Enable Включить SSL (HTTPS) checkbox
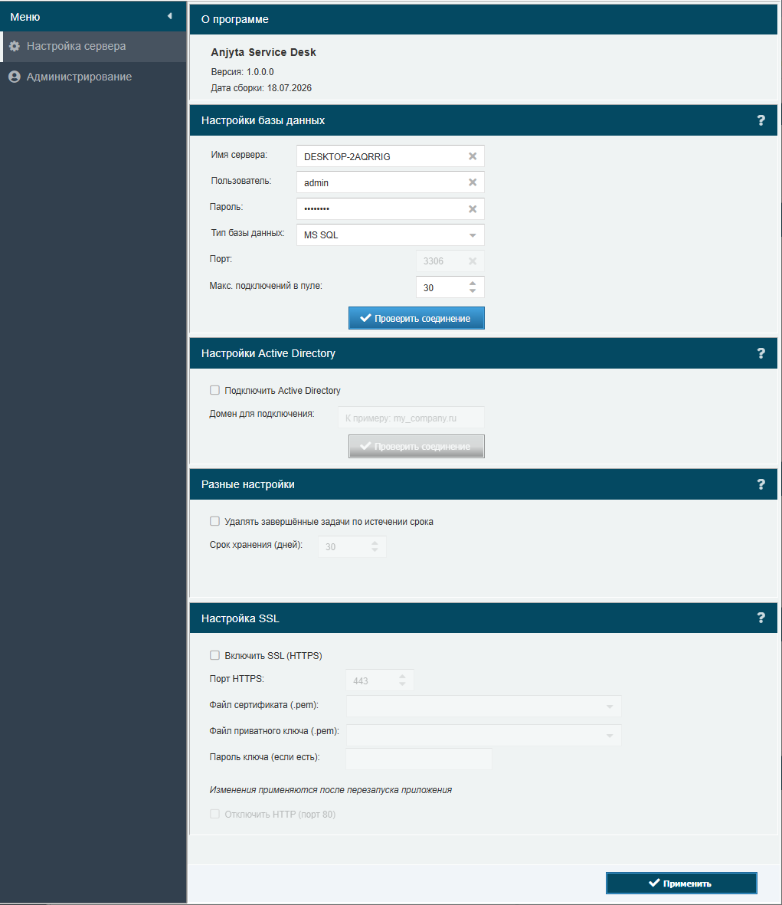This screenshot has width=782, height=905. pos(214,655)
